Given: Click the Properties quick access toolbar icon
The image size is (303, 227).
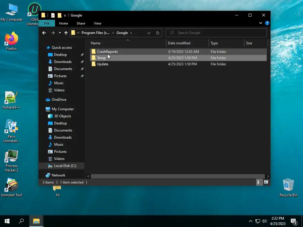Looking at the screenshot, I should [53, 15].
